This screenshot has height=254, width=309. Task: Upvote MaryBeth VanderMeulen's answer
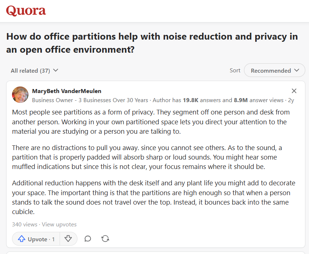click(36, 239)
